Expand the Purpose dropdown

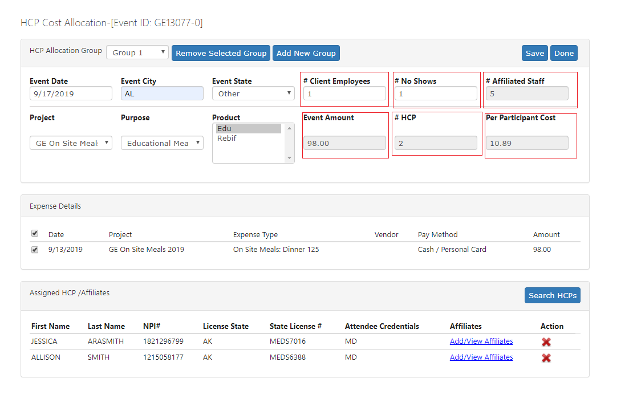tap(162, 143)
